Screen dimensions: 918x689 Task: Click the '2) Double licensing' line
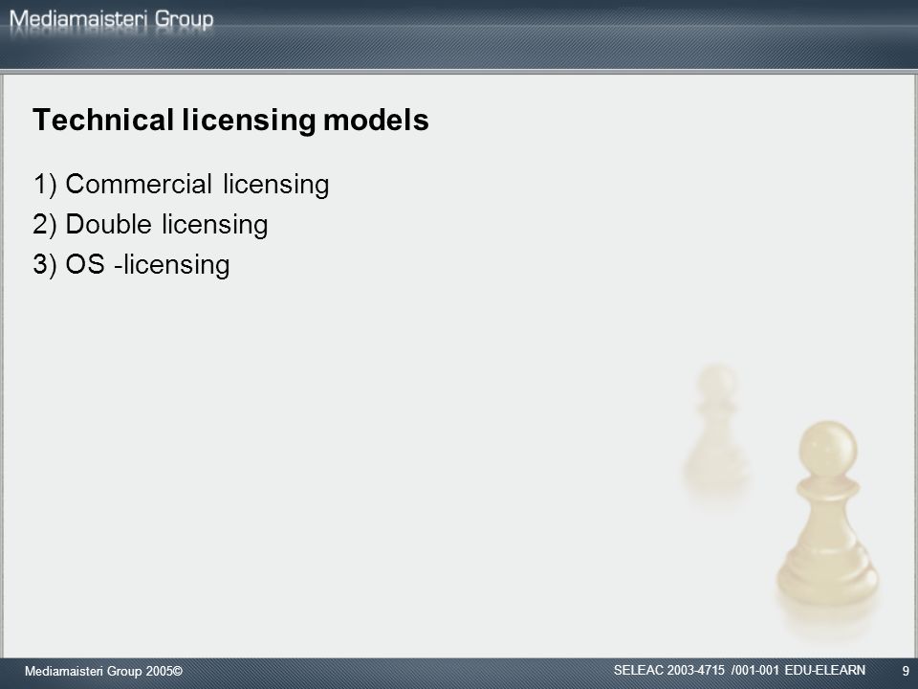[x=150, y=225]
